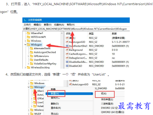Choose 导出(E) in the context menu

[x=55, y=114]
